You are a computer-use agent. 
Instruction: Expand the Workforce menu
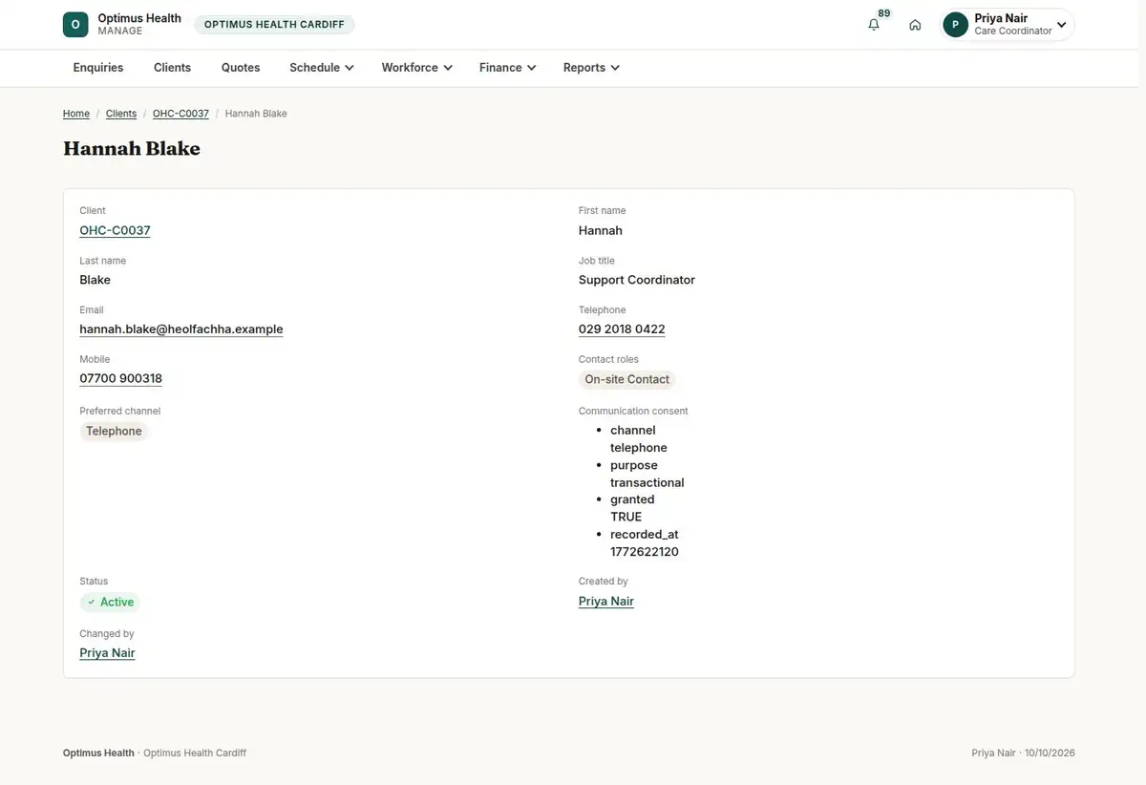pyautogui.click(x=417, y=68)
